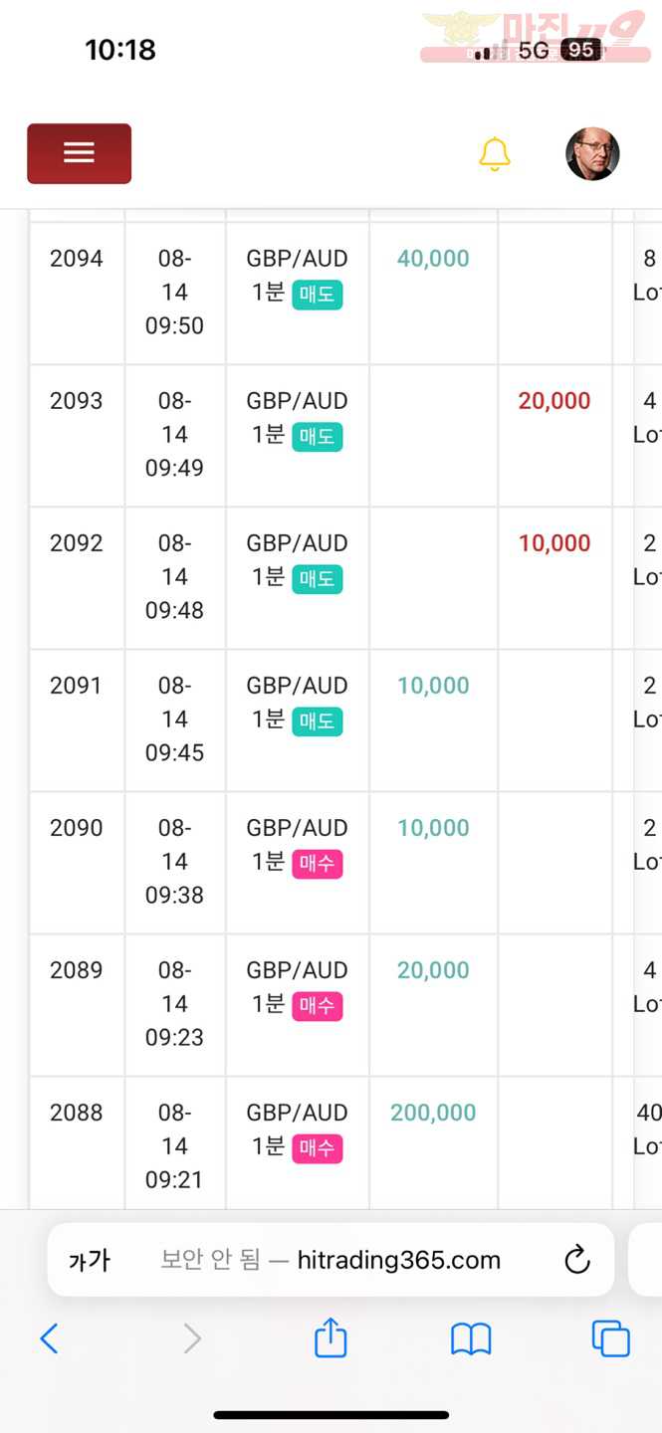Image resolution: width=662 pixels, height=1433 pixels.
Task: Open Safari share sheet icon
Action: pyautogui.click(x=331, y=1337)
